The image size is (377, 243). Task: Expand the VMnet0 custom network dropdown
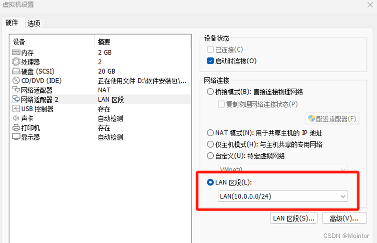283,169
